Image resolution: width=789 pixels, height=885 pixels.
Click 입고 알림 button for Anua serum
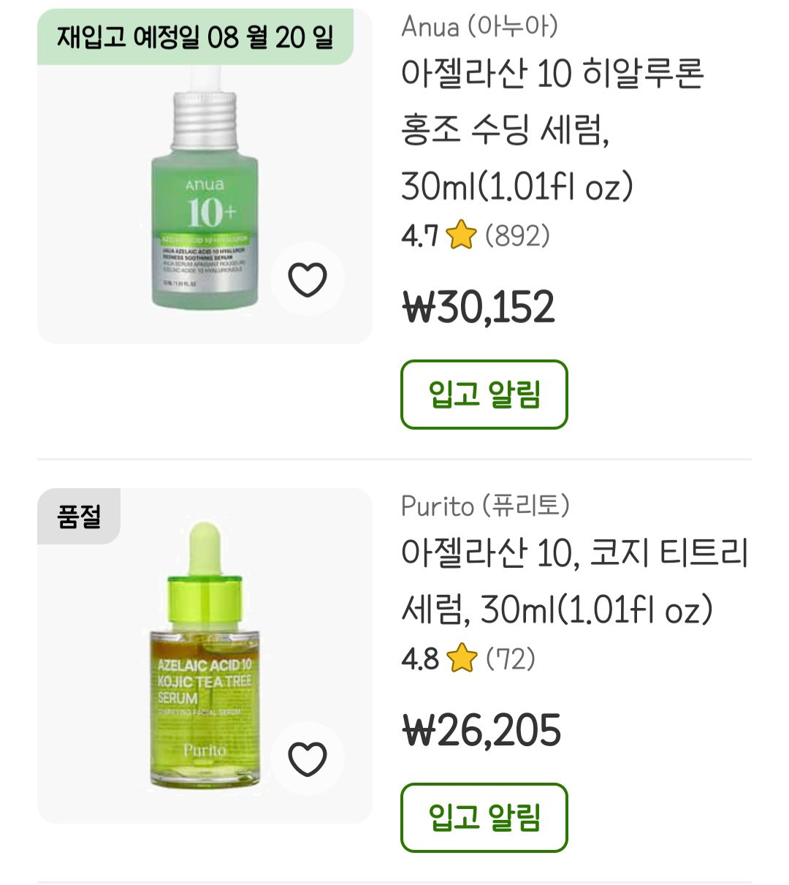tap(484, 394)
